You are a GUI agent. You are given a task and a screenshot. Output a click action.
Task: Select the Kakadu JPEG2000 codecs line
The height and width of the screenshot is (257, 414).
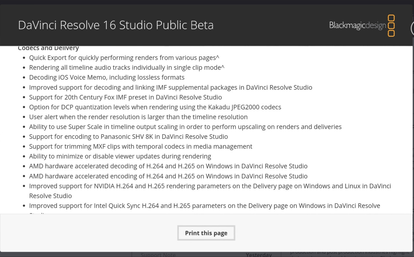click(x=155, y=107)
